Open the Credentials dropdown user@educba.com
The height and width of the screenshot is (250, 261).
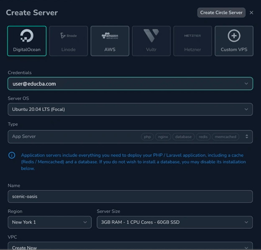coord(130,83)
